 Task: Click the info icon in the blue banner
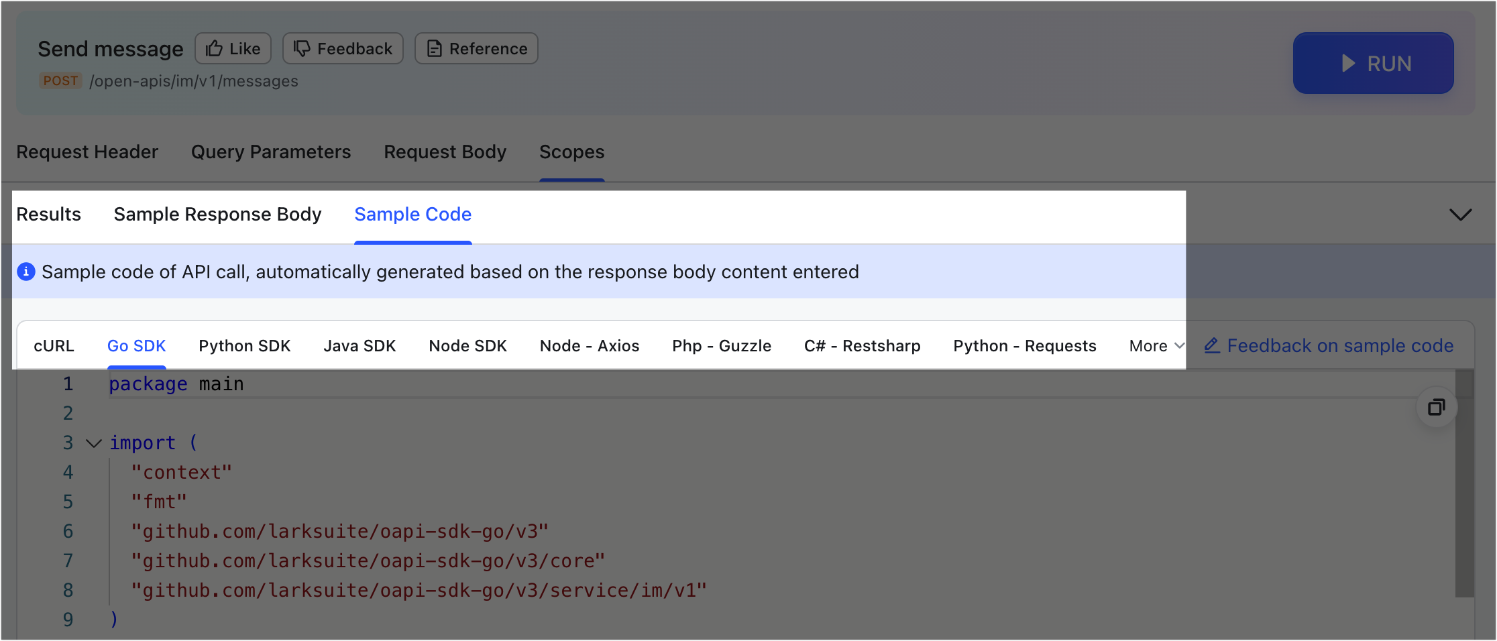click(x=26, y=272)
